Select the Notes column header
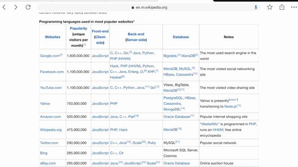Image resolution: width=298 pixels, height=167 pixels. (229, 37)
